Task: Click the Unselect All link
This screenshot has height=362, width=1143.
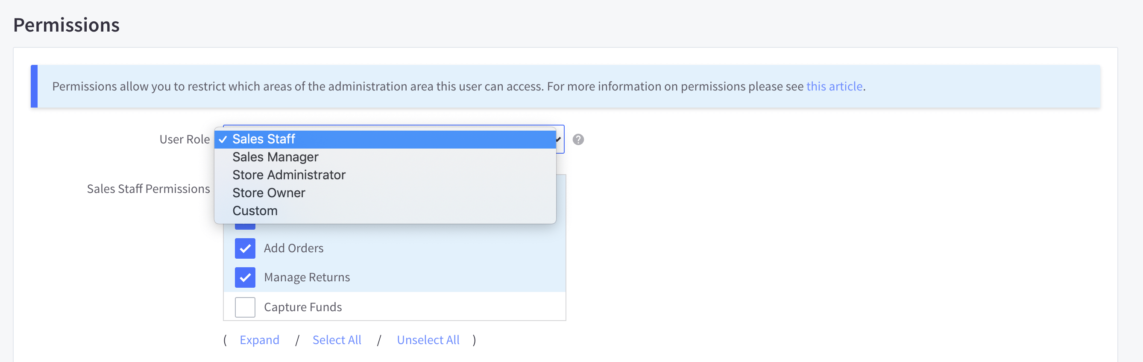Action: pos(428,340)
